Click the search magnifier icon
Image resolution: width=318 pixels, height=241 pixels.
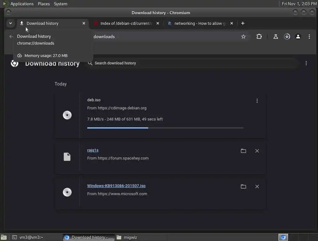click(90, 63)
